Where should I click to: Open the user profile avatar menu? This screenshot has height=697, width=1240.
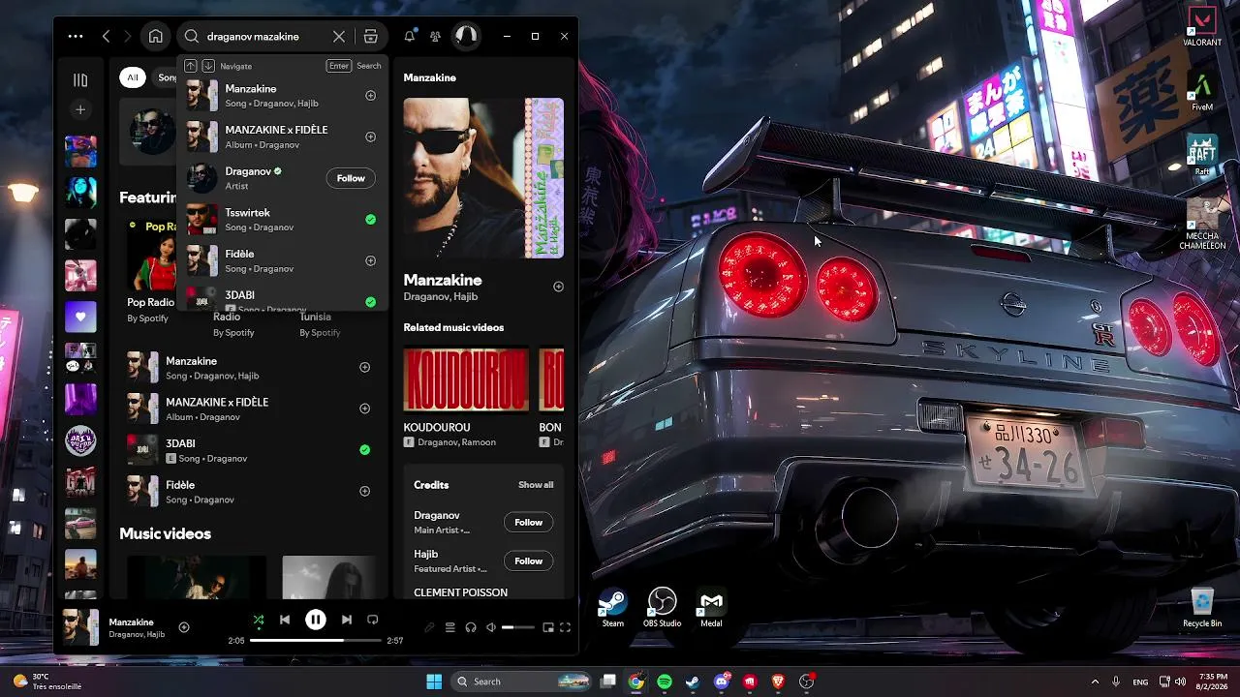pos(466,36)
